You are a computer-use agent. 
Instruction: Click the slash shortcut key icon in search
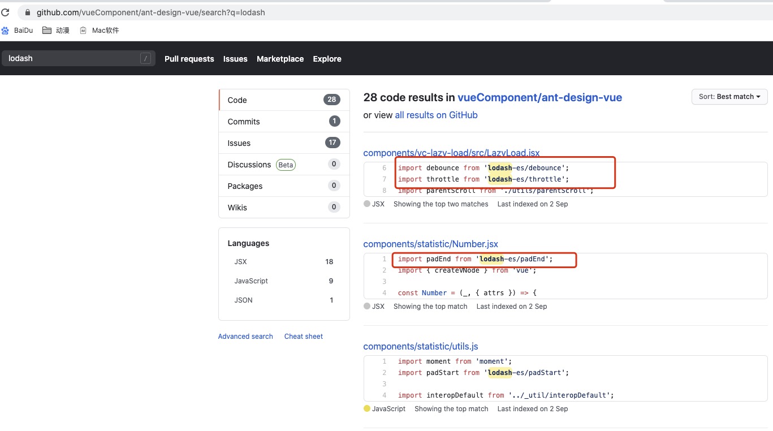pyautogui.click(x=146, y=58)
